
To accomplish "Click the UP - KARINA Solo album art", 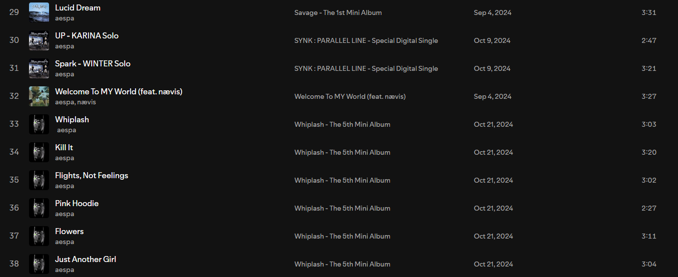I will (39, 40).
